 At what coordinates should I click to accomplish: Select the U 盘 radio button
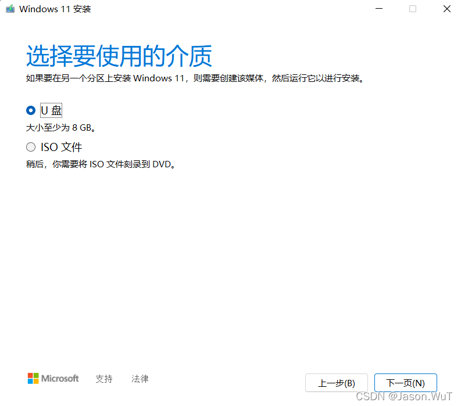click(31, 110)
